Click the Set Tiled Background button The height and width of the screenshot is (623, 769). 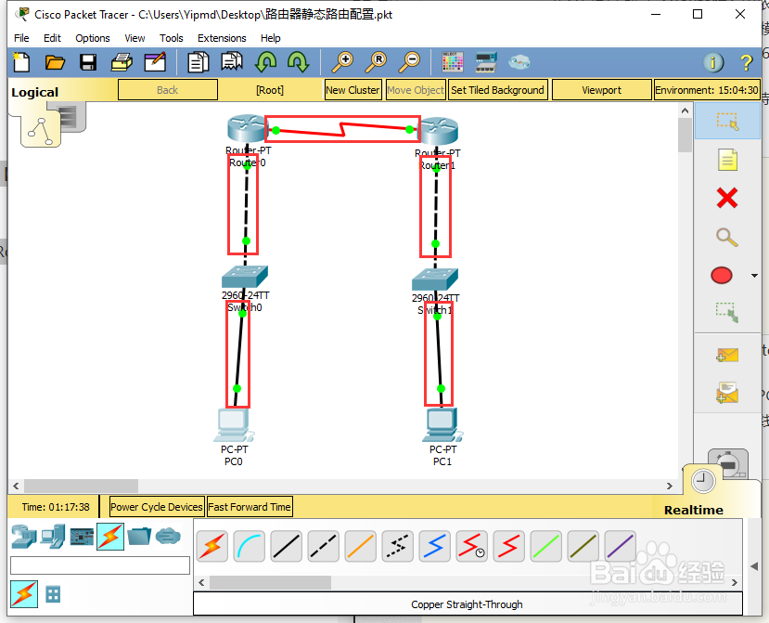tap(497, 90)
